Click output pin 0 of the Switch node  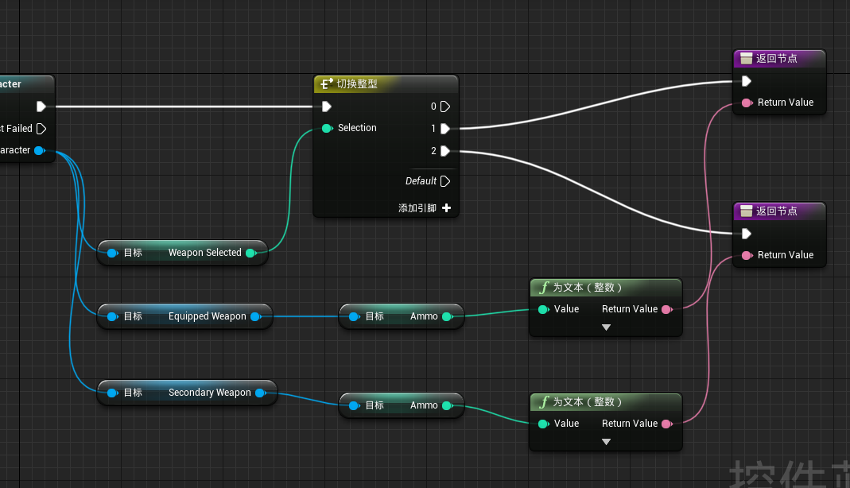click(444, 106)
